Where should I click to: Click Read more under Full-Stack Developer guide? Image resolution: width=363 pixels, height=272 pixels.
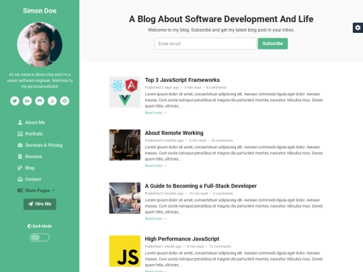(x=155, y=218)
